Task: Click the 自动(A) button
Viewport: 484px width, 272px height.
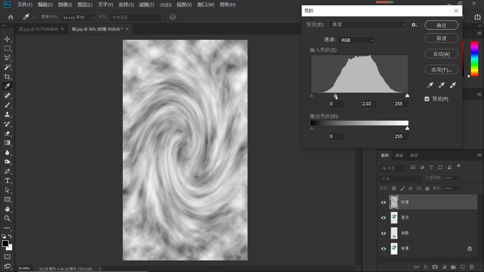Action: (x=441, y=54)
